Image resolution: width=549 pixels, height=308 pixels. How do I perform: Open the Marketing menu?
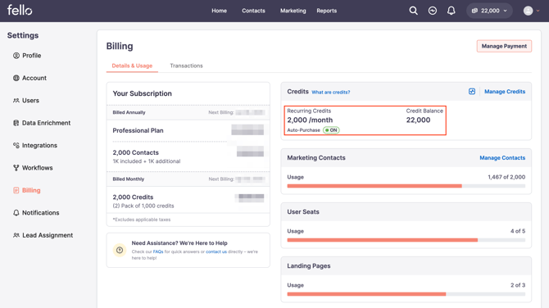pos(293,11)
